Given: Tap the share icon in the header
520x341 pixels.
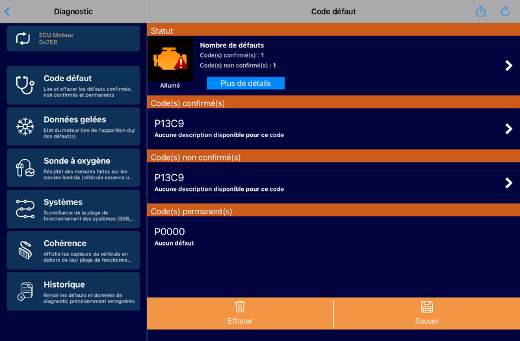Looking at the screenshot, I should coord(480,11).
